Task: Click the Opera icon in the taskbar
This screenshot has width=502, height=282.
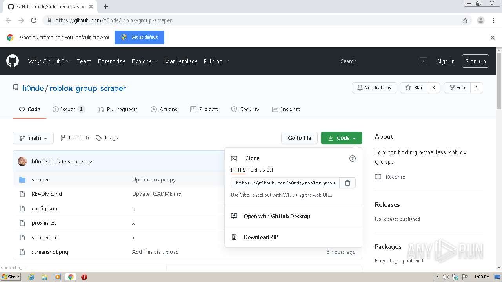Action: 84,277
